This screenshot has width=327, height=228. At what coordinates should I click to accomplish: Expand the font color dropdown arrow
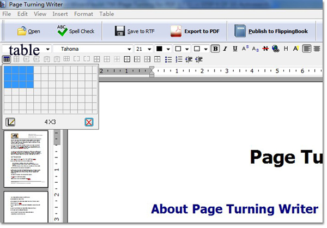point(168,49)
